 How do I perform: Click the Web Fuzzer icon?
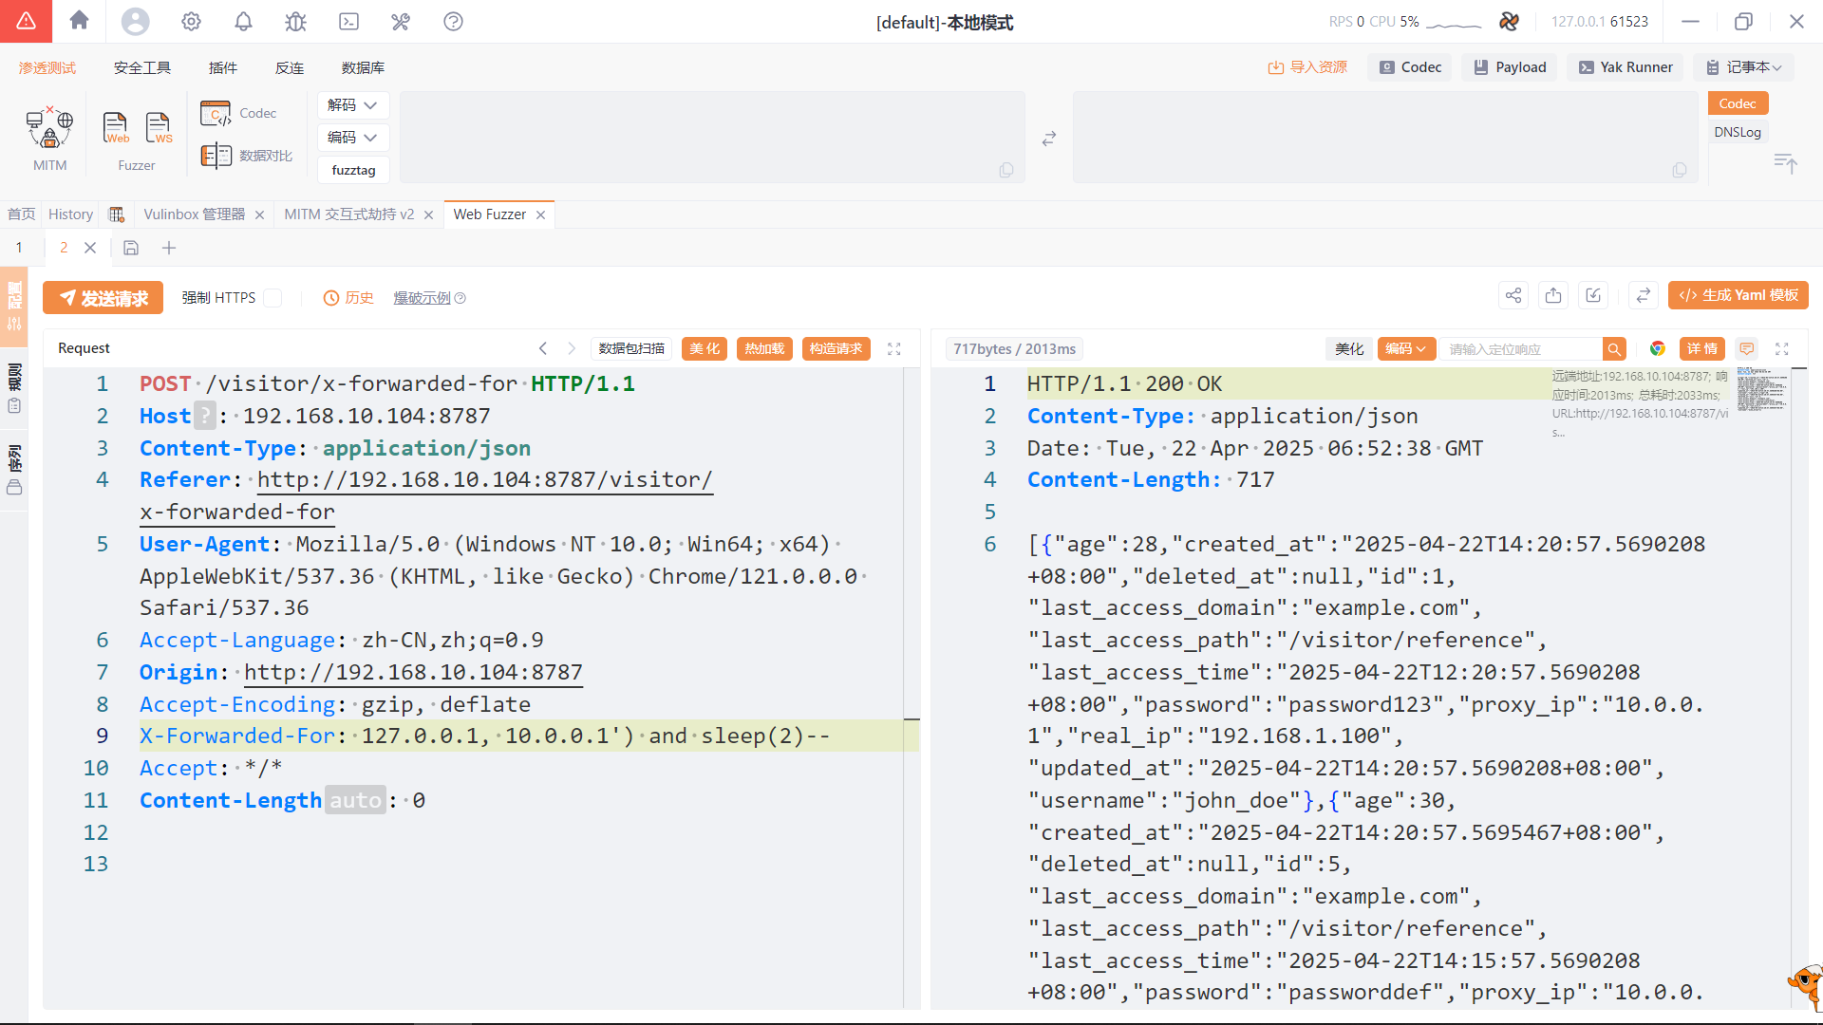tap(115, 127)
